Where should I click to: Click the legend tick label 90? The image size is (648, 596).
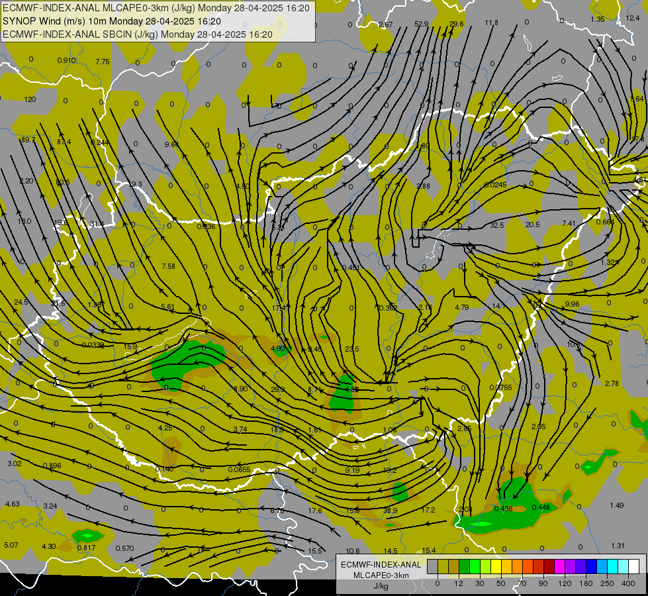pos(543,583)
